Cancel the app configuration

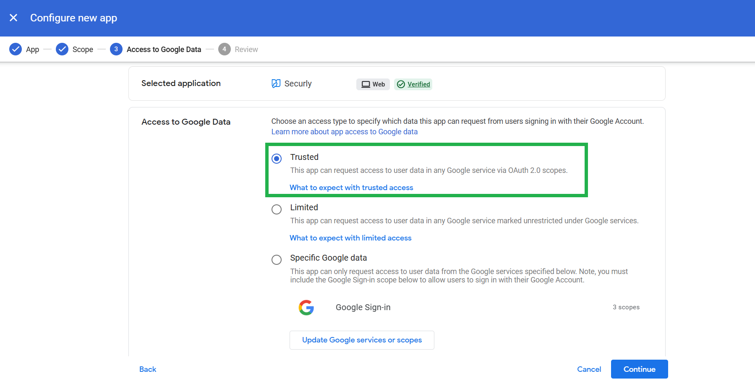[589, 369]
